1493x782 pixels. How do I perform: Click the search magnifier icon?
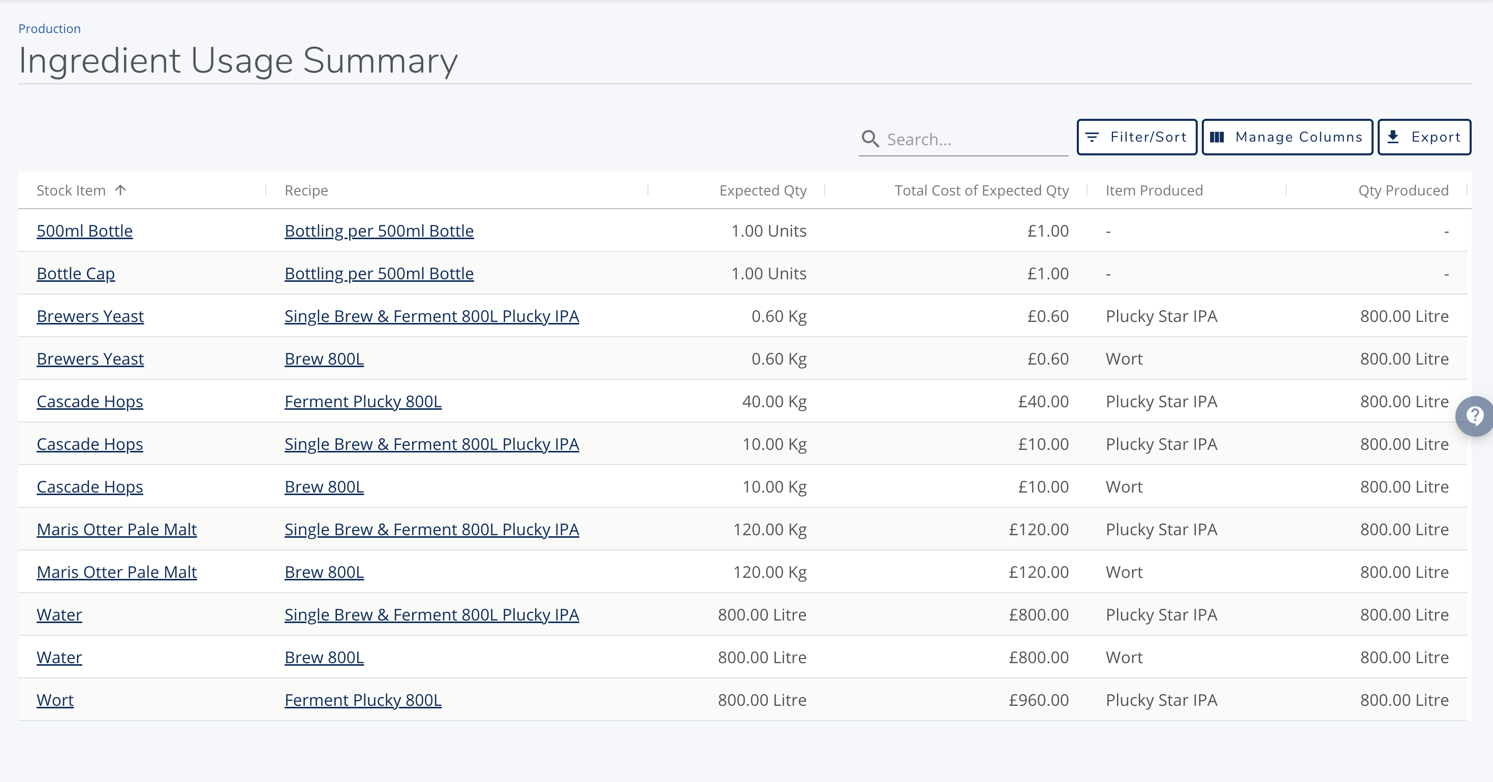point(870,139)
